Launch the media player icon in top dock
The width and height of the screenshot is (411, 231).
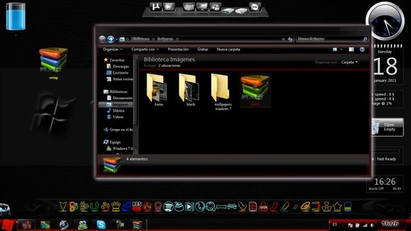pos(169,7)
